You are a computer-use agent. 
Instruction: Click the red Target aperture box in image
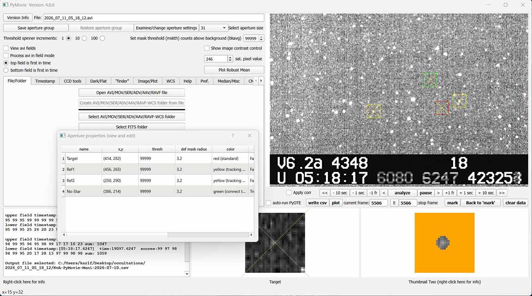pyautogui.click(x=442, y=108)
